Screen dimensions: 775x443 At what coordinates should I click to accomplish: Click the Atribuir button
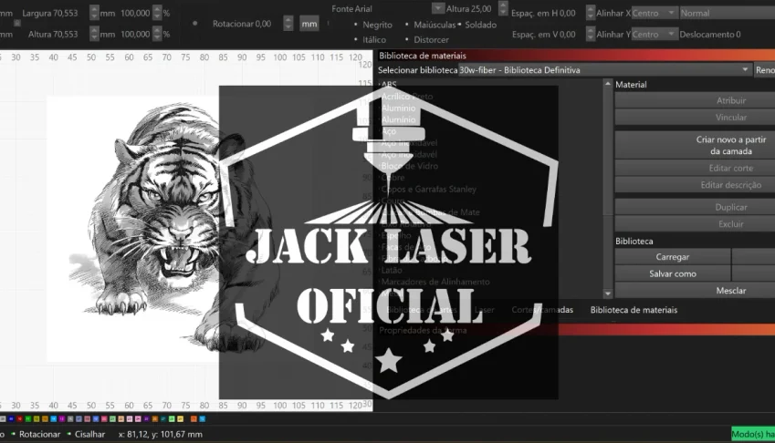pos(695,100)
